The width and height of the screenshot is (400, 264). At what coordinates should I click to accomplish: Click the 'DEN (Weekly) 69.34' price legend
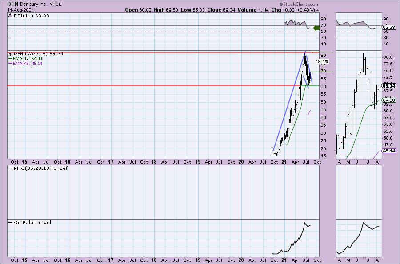pos(38,54)
